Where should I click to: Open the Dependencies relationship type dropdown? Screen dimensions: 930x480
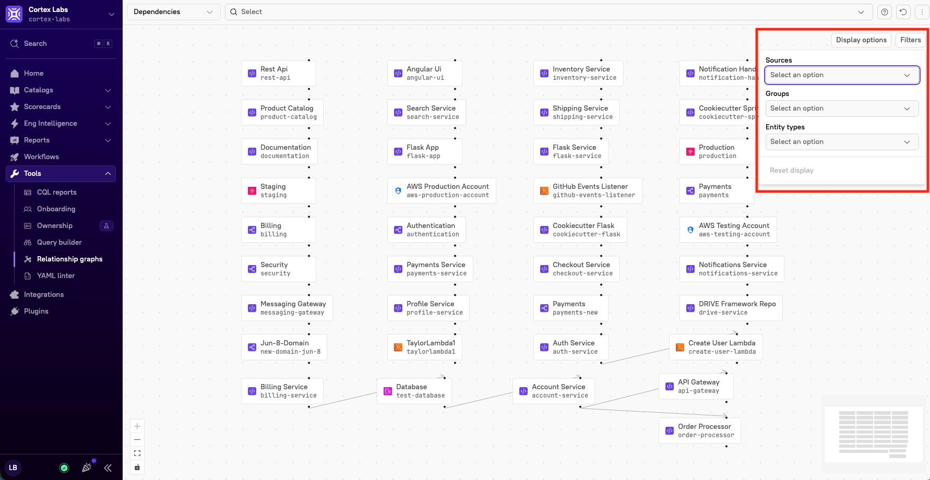[x=173, y=12]
